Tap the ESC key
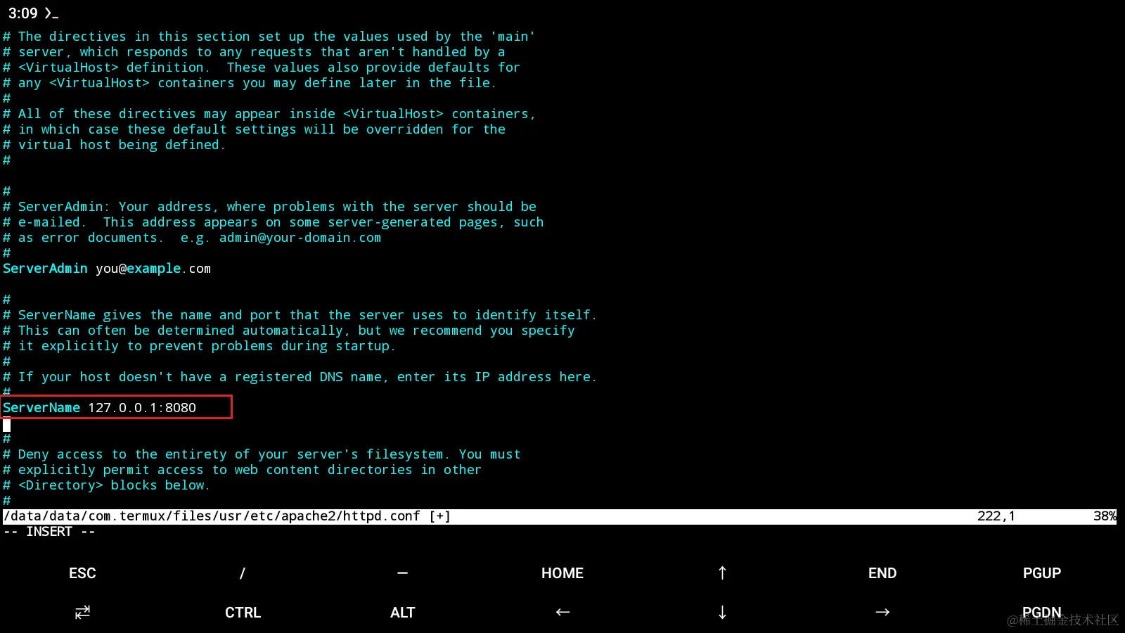This screenshot has height=633, width=1125. pos(82,573)
